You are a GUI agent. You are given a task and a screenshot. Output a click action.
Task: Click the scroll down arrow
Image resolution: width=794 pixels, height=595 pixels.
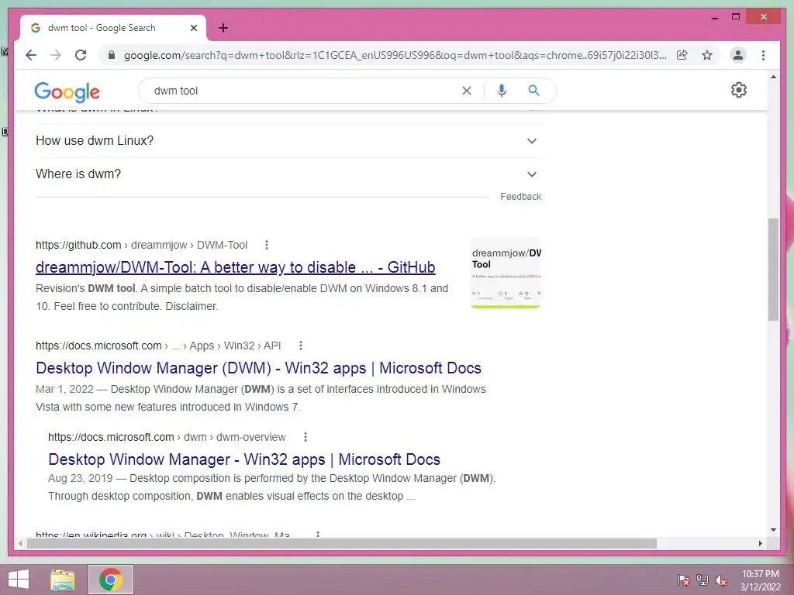(773, 530)
